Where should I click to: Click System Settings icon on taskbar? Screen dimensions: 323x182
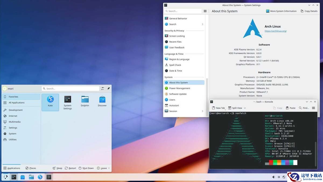pyautogui.click(x=14, y=177)
